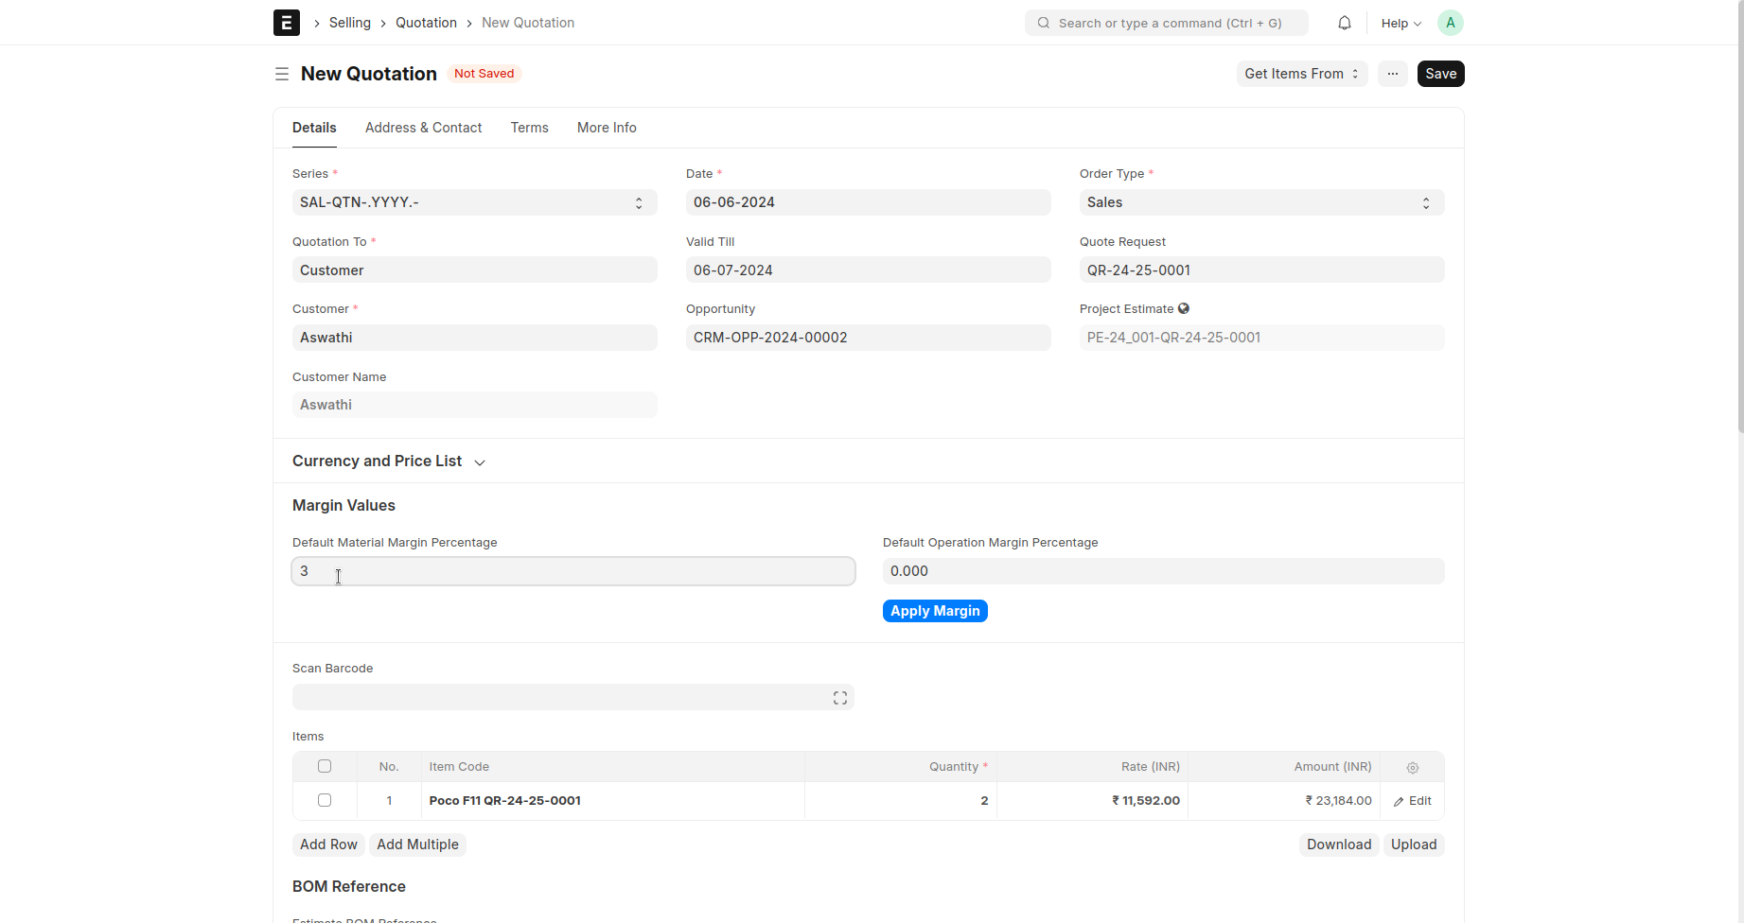Click the globe icon beside Project Estimate

(1184, 308)
